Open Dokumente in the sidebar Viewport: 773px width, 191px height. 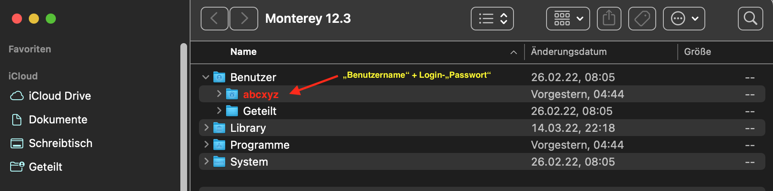click(58, 120)
